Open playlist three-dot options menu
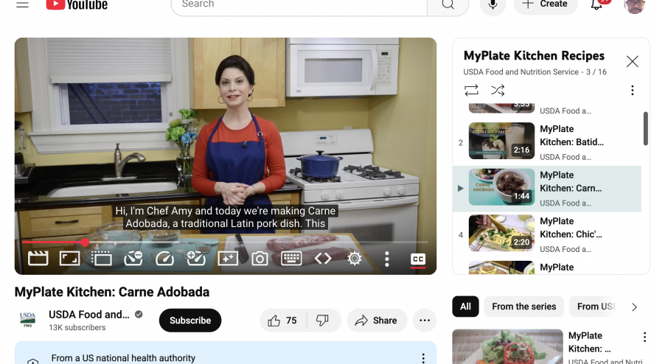Screen dimensions: 654x364 pyautogui.click(x=633, y=90)
